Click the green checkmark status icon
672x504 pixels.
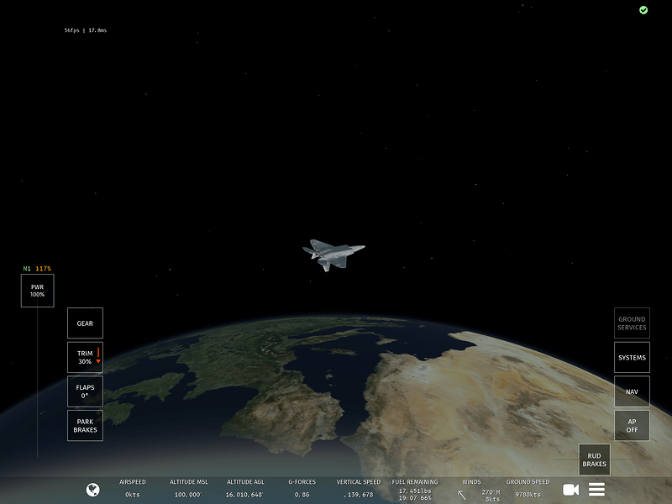pyautogui.click(x=643, y=10)
